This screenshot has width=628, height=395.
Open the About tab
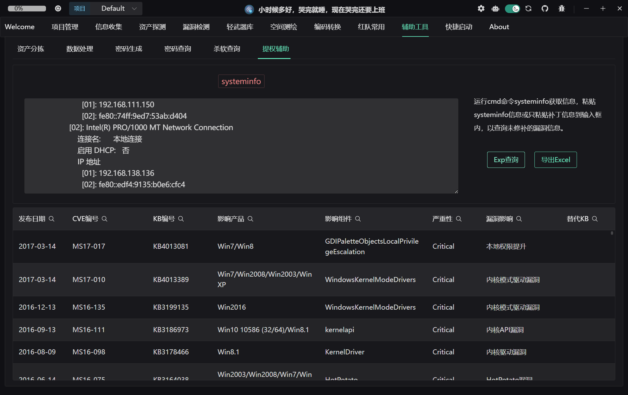pyautogui.click(x=499, y=27)
